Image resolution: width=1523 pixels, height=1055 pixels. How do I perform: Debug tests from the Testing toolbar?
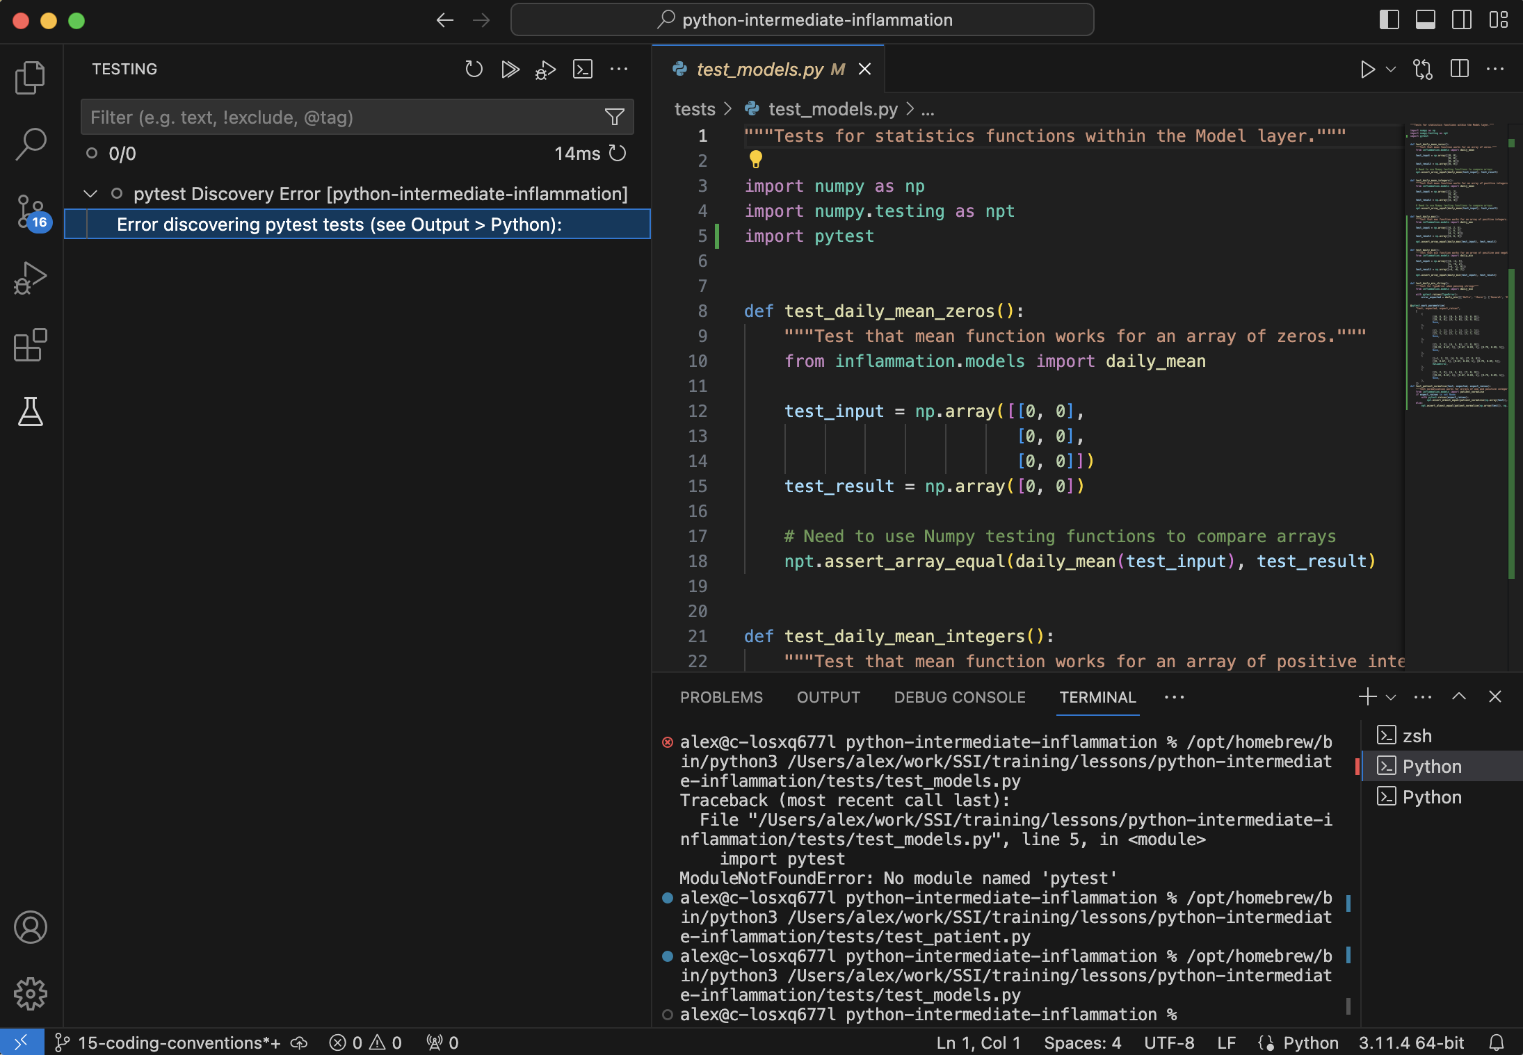click(x=546, y=69)
